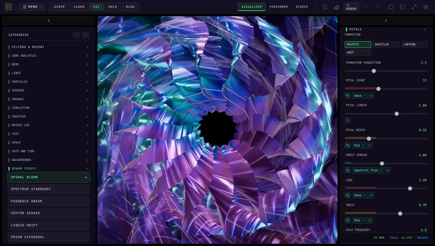The image size is (435, 246).
Task: Switch to Visualizer mode
Action: point(252,7)
